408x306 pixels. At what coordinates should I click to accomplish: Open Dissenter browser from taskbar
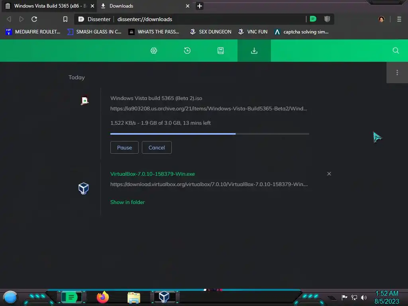pos(71,297)
